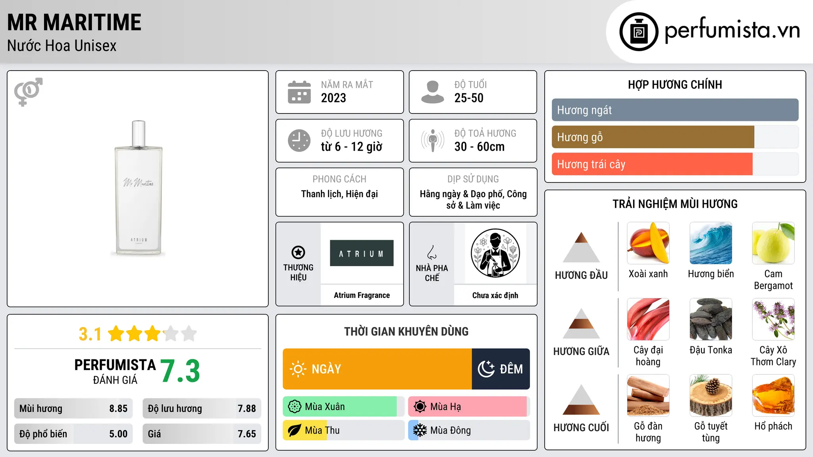
Task: Select the Hổ phách amber thumbnail
Action: pos(773,396)
